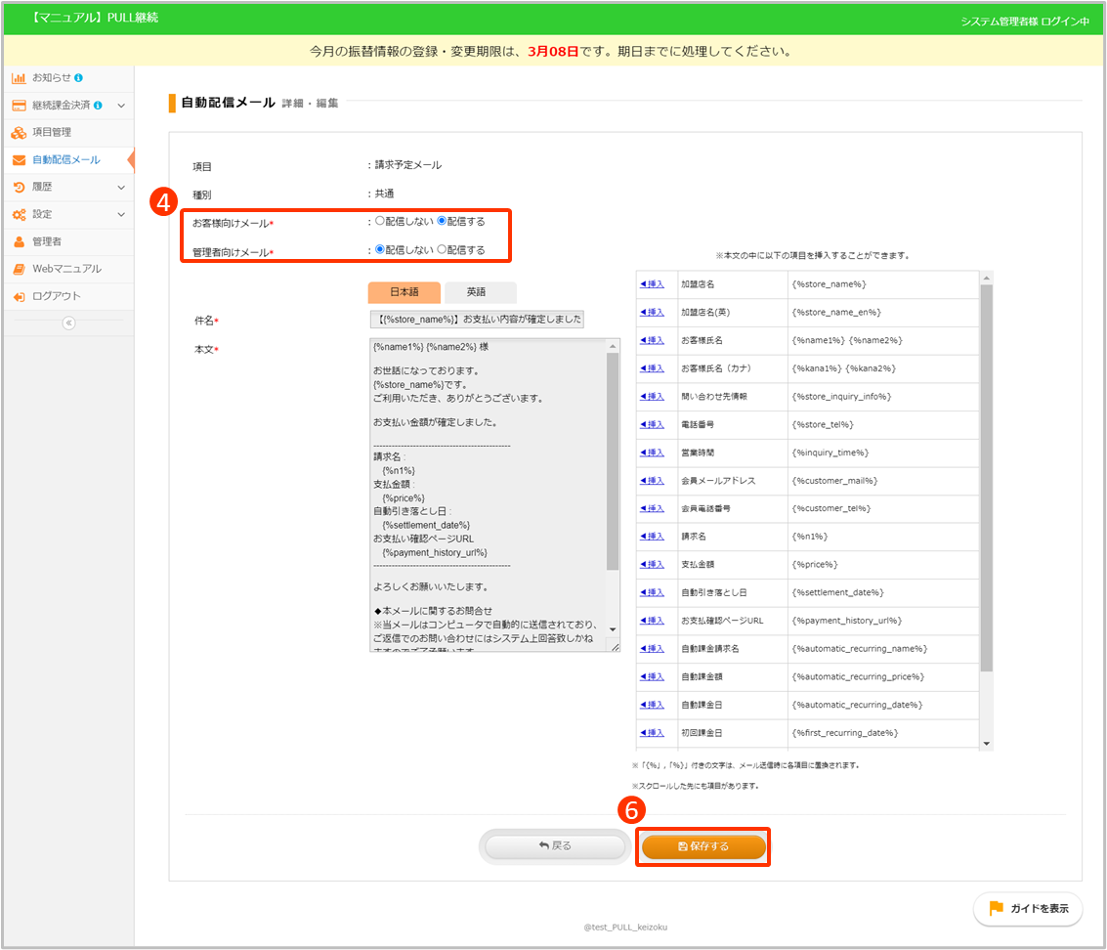Click the 設定 gears icon
1107x950 pixels.
click(19, 214)
